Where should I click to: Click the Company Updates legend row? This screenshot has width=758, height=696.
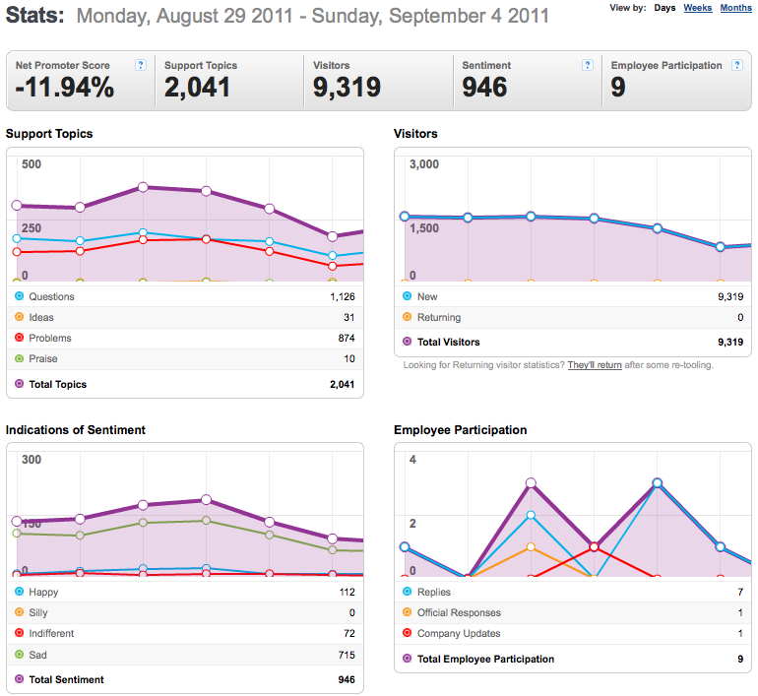(573, 633)
